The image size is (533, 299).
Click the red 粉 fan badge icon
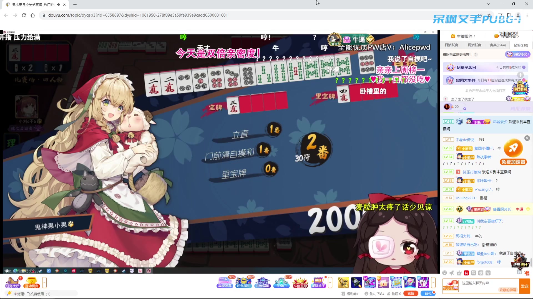pos(466,273)
